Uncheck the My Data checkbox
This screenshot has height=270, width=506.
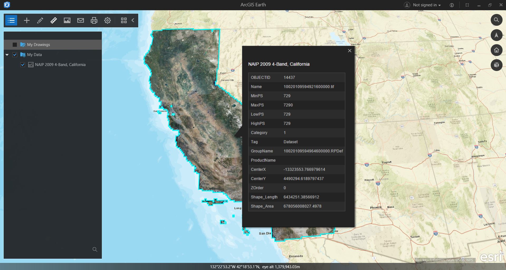tap(15, 55)
